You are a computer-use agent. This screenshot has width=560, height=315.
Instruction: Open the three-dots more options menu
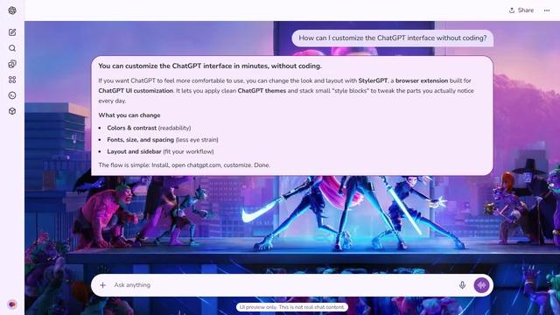(x=547, y=10)
